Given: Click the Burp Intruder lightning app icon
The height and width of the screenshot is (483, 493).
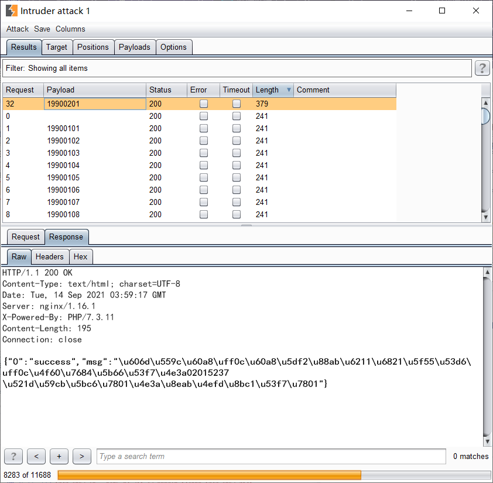Looking at the screenshot, I should pos(12,11).
